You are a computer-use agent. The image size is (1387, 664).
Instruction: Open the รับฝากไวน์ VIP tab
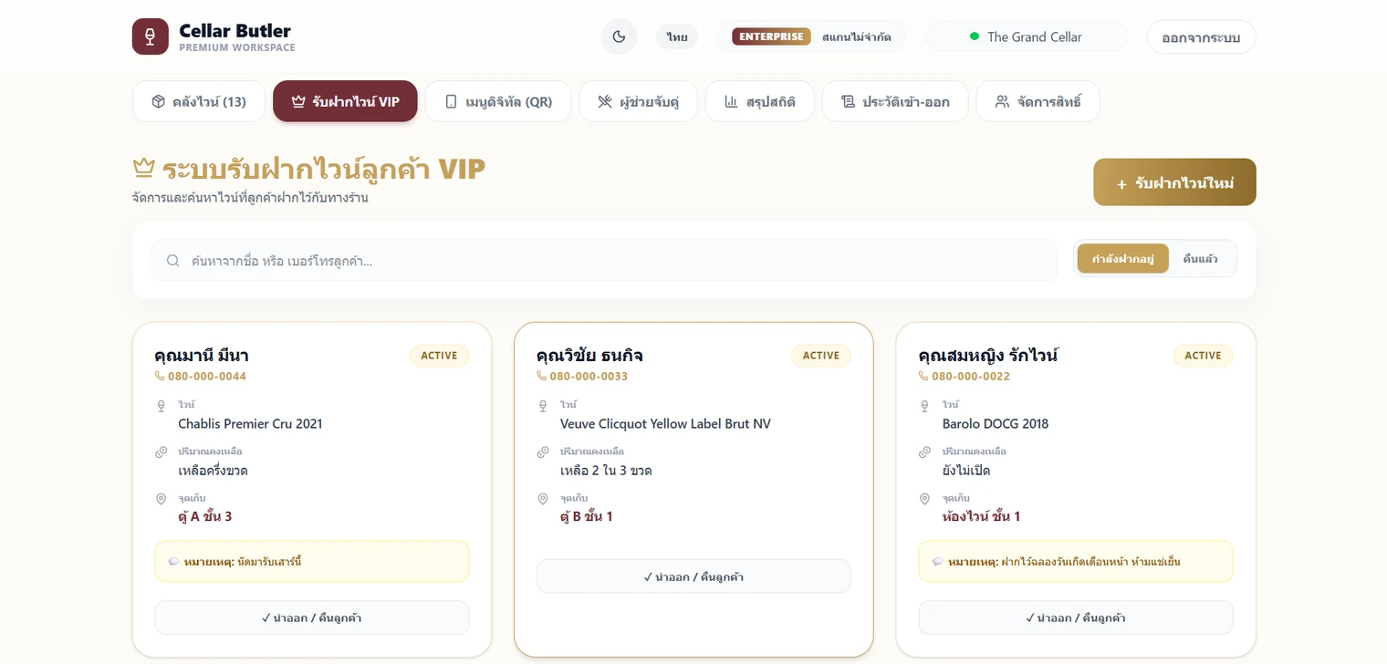pyautogui.click(x=345, y=101)
